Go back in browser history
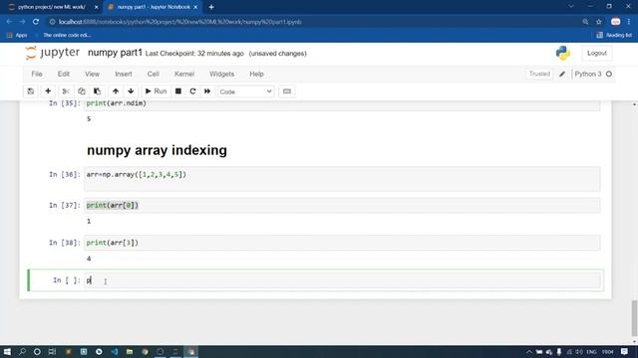Screen dimensions: 638x358 click(x=9, y=22)
